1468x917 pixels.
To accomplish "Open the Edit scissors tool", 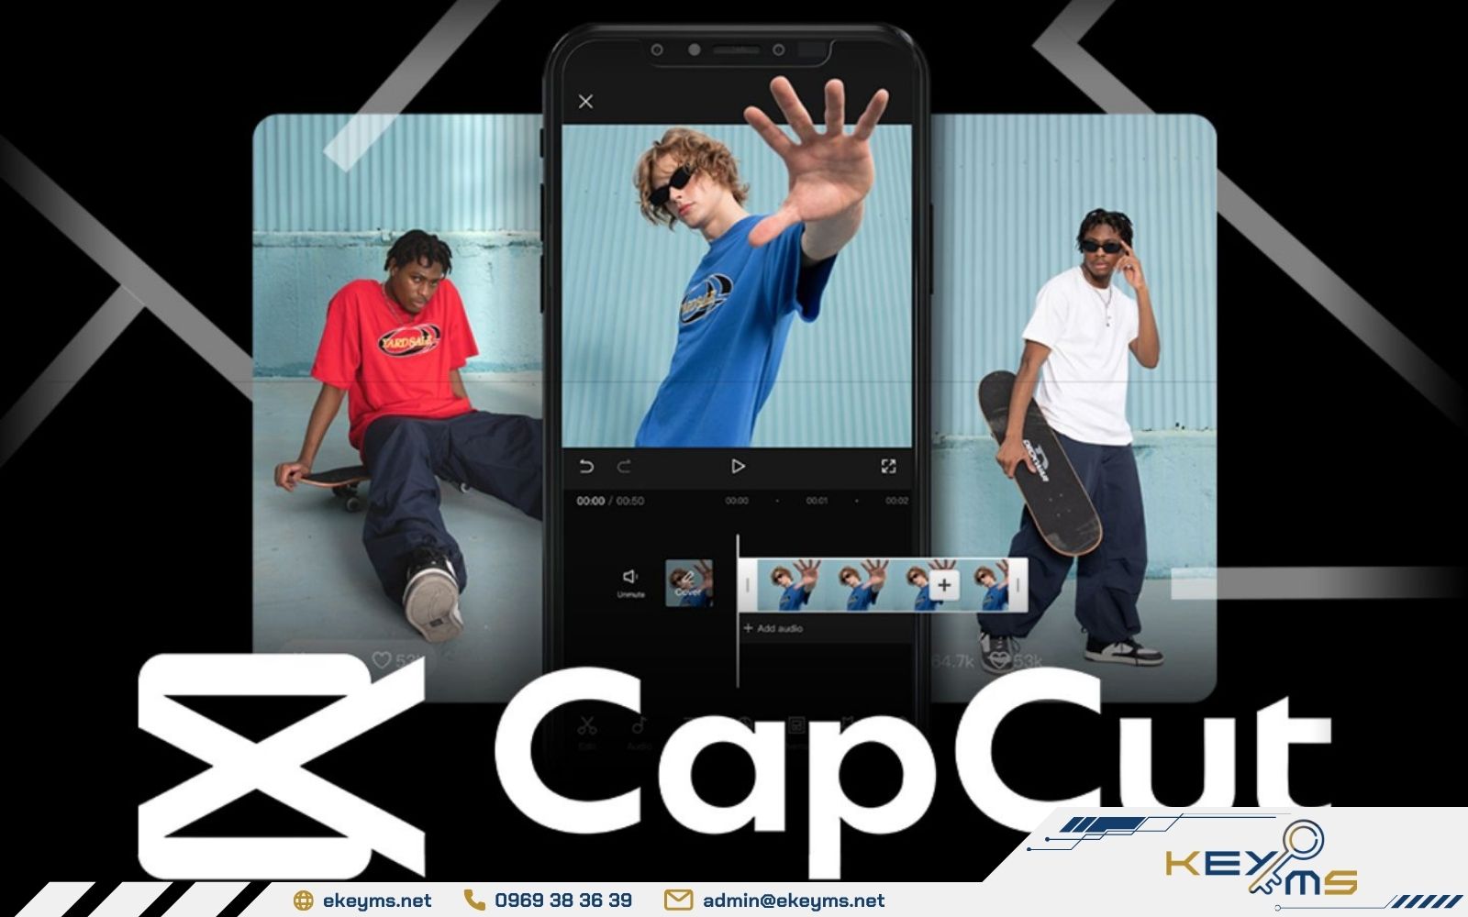I will tap(587, 727).
